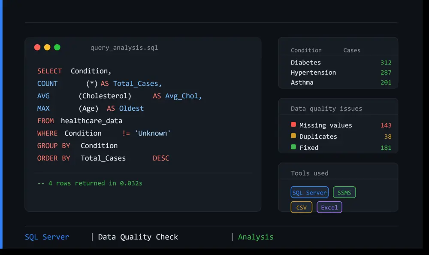
Task: Click the yellow minimize dot in code window
Action: [x=47, y=47]
